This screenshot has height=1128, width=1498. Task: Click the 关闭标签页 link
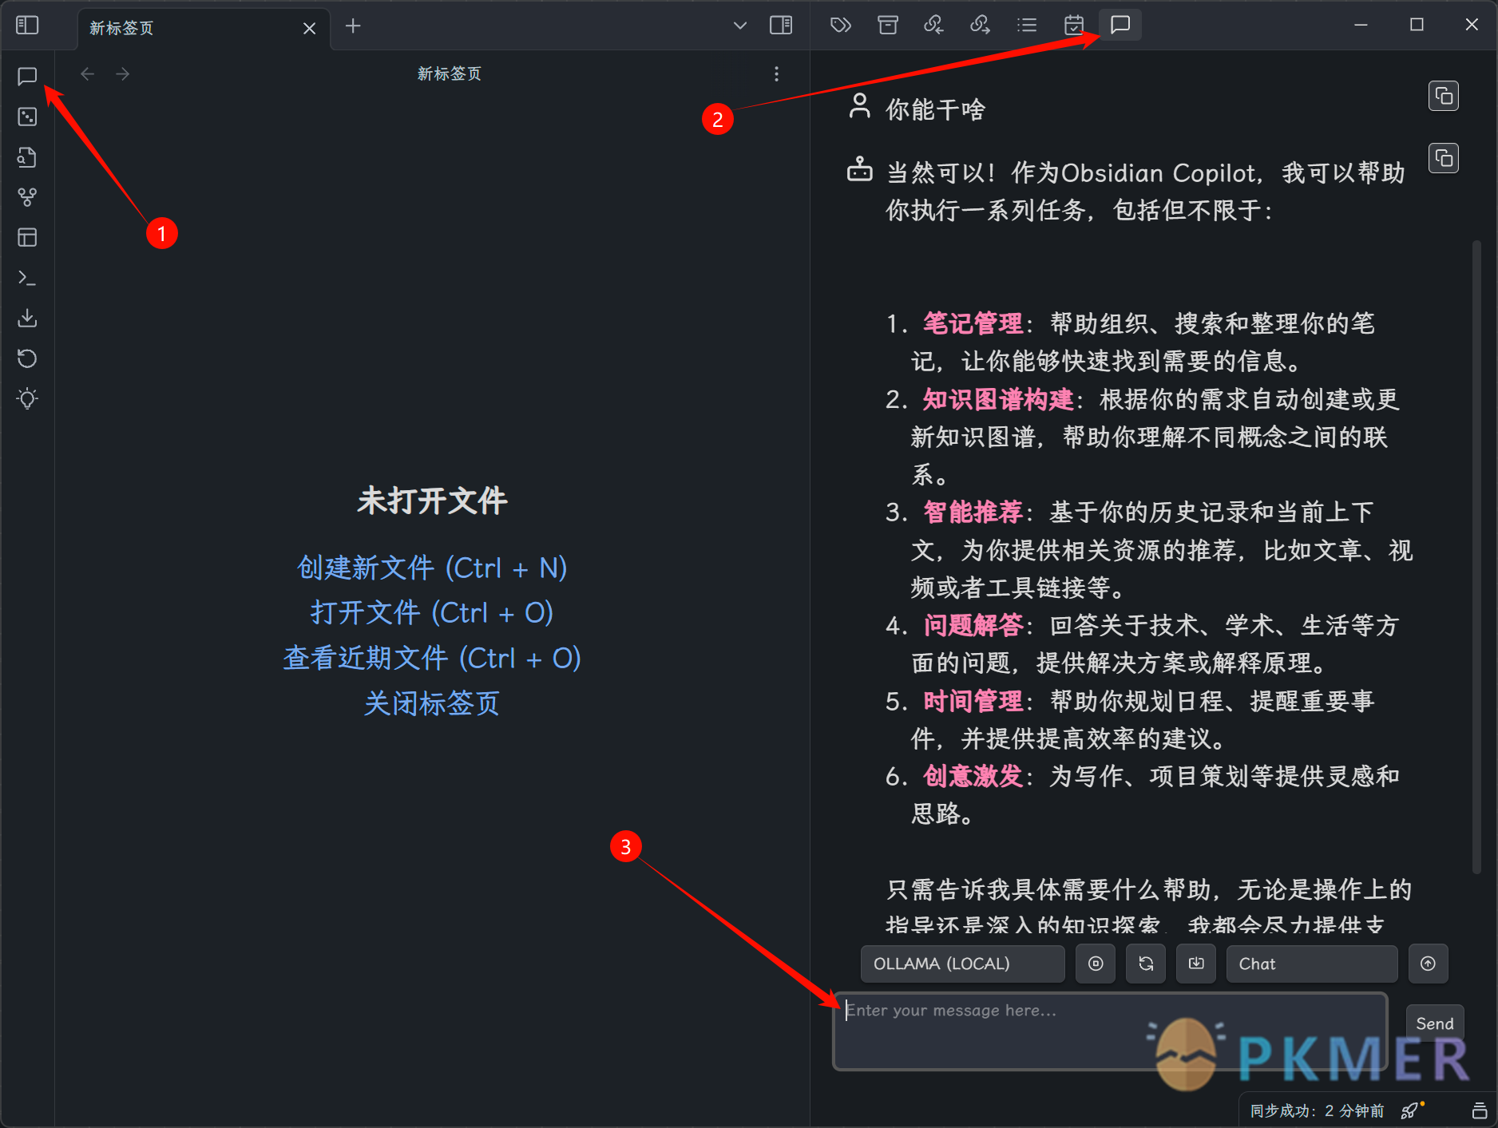point(432,703)
